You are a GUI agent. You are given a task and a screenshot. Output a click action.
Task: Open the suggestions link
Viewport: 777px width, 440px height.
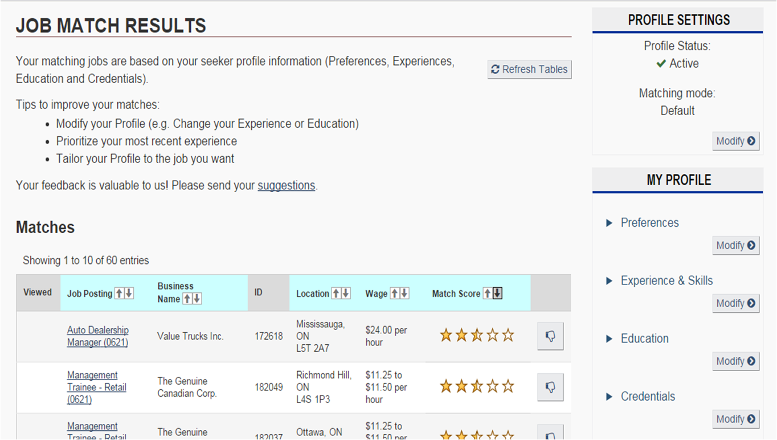pyautogui.click(x=286, y=185)
